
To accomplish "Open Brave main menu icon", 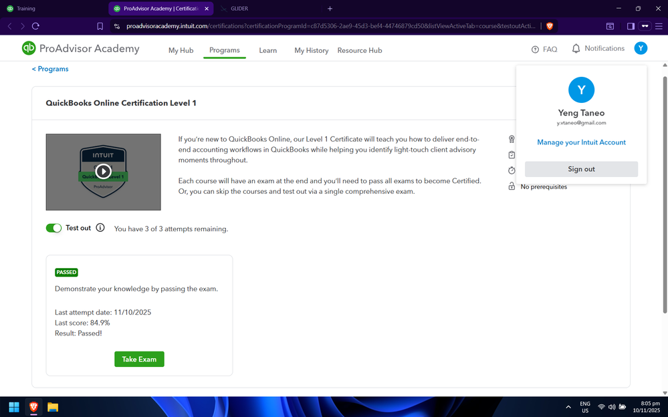I will pyautogui.click(x=659, y=26).
